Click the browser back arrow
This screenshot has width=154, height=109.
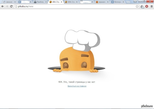[x=3, y=6]
